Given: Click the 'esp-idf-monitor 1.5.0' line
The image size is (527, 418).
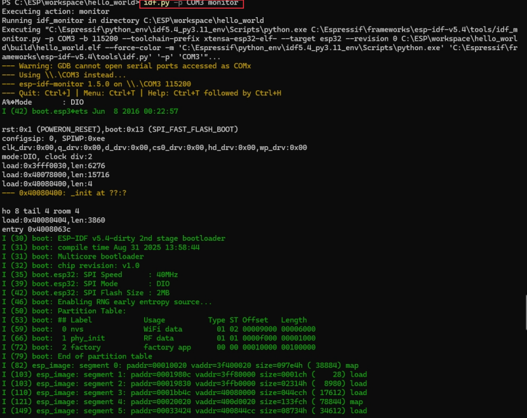Looking at the screenshot, I should tap(97, 84).
